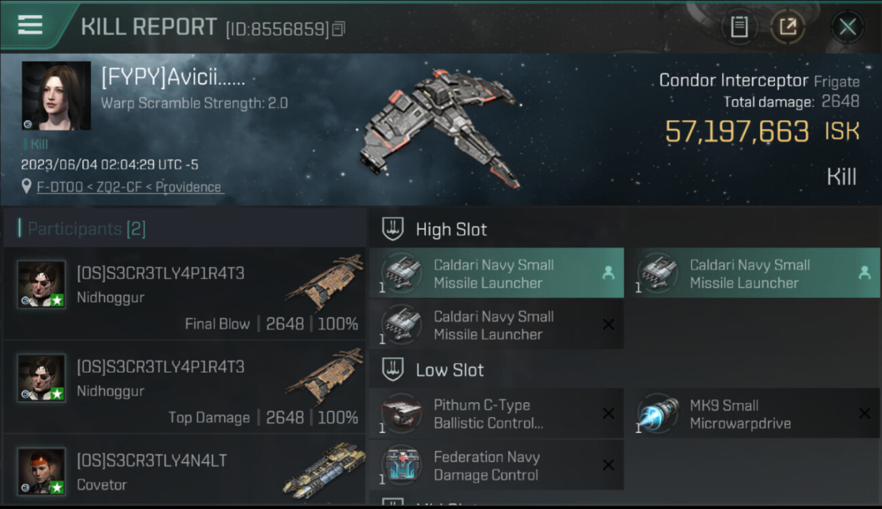Select the Pithum C-Type Ballistic Control icon
The width and height of the screenshot is (882, 509).
(x=401, y=414)
